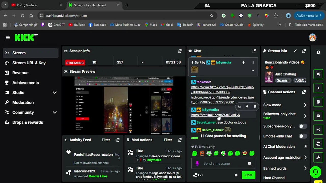Open Banned words settings arrow
Screen dimensions: 326x183
pyautogui.click(x=305, y=169)
